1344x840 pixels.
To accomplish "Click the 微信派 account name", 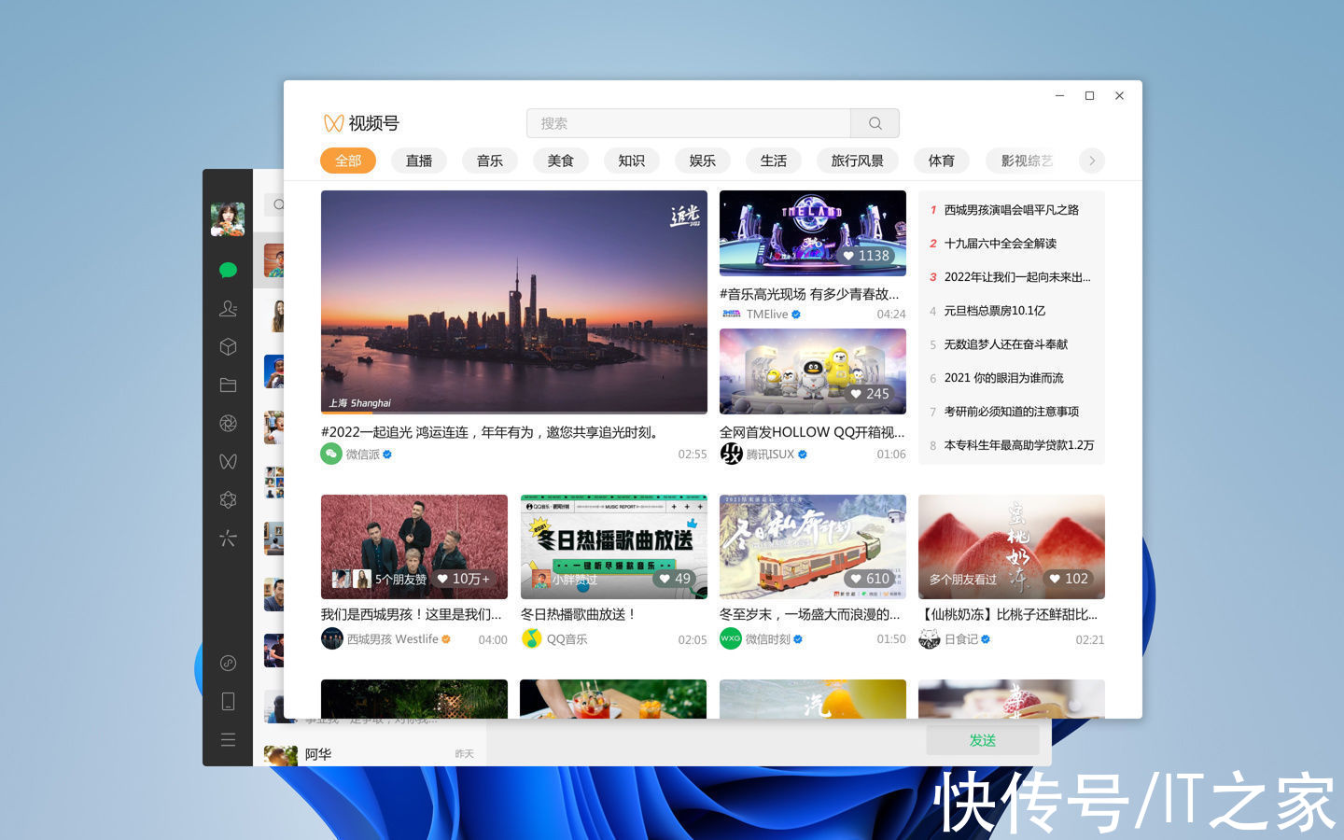I will [362, 455].
